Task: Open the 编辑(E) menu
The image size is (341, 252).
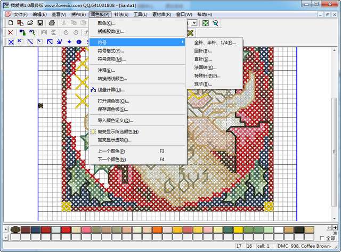Action: (39, 14)
